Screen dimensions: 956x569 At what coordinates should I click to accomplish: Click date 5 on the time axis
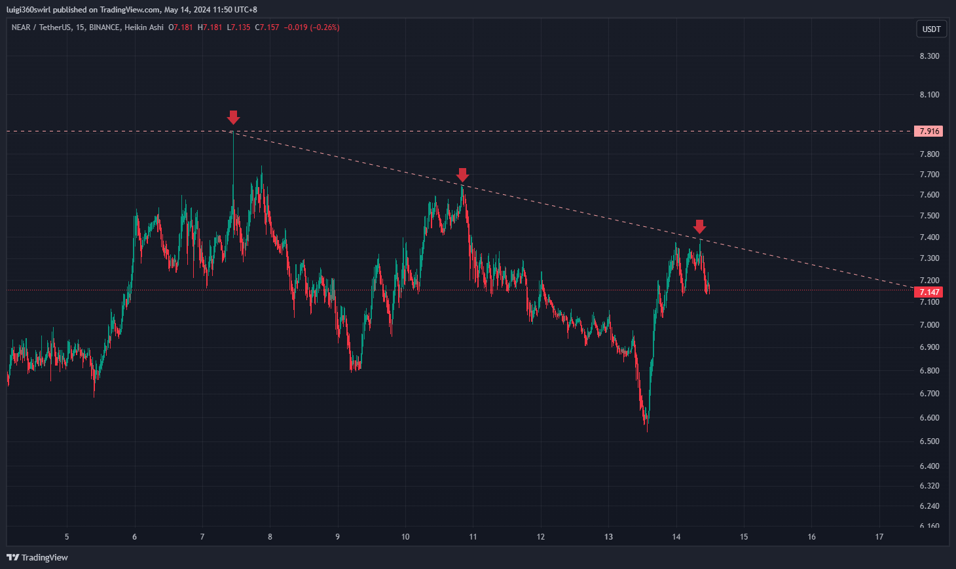click(67, 537)
